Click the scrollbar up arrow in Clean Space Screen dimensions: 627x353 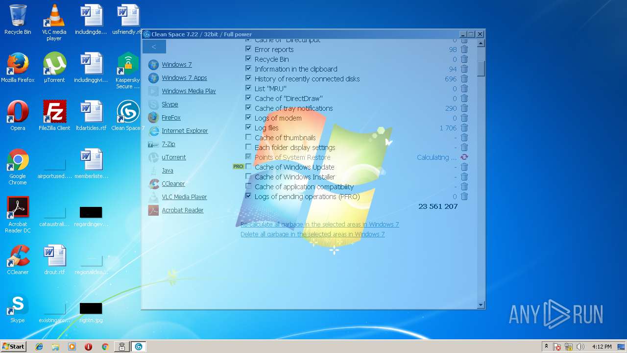(481, 43)
